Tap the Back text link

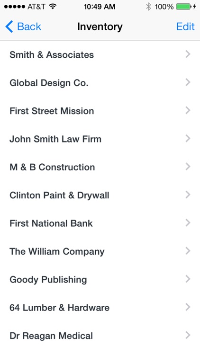(29, 27)
